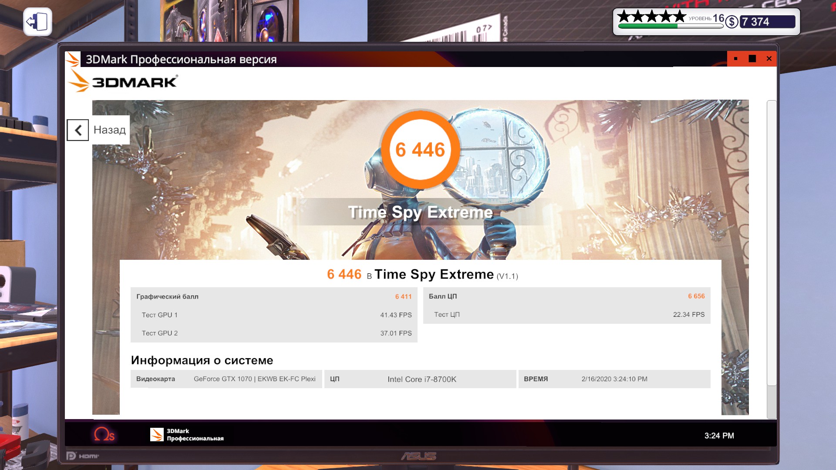Screen dimensions: 836x470
Task: Click the graphics score value 6 411
Action: [x=403, y=297]
